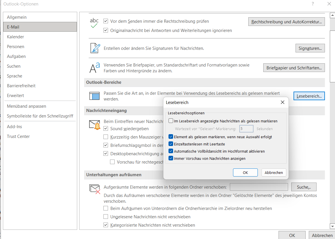Open the Kalender options category
The image size is (335, 239).
point(40,37)
